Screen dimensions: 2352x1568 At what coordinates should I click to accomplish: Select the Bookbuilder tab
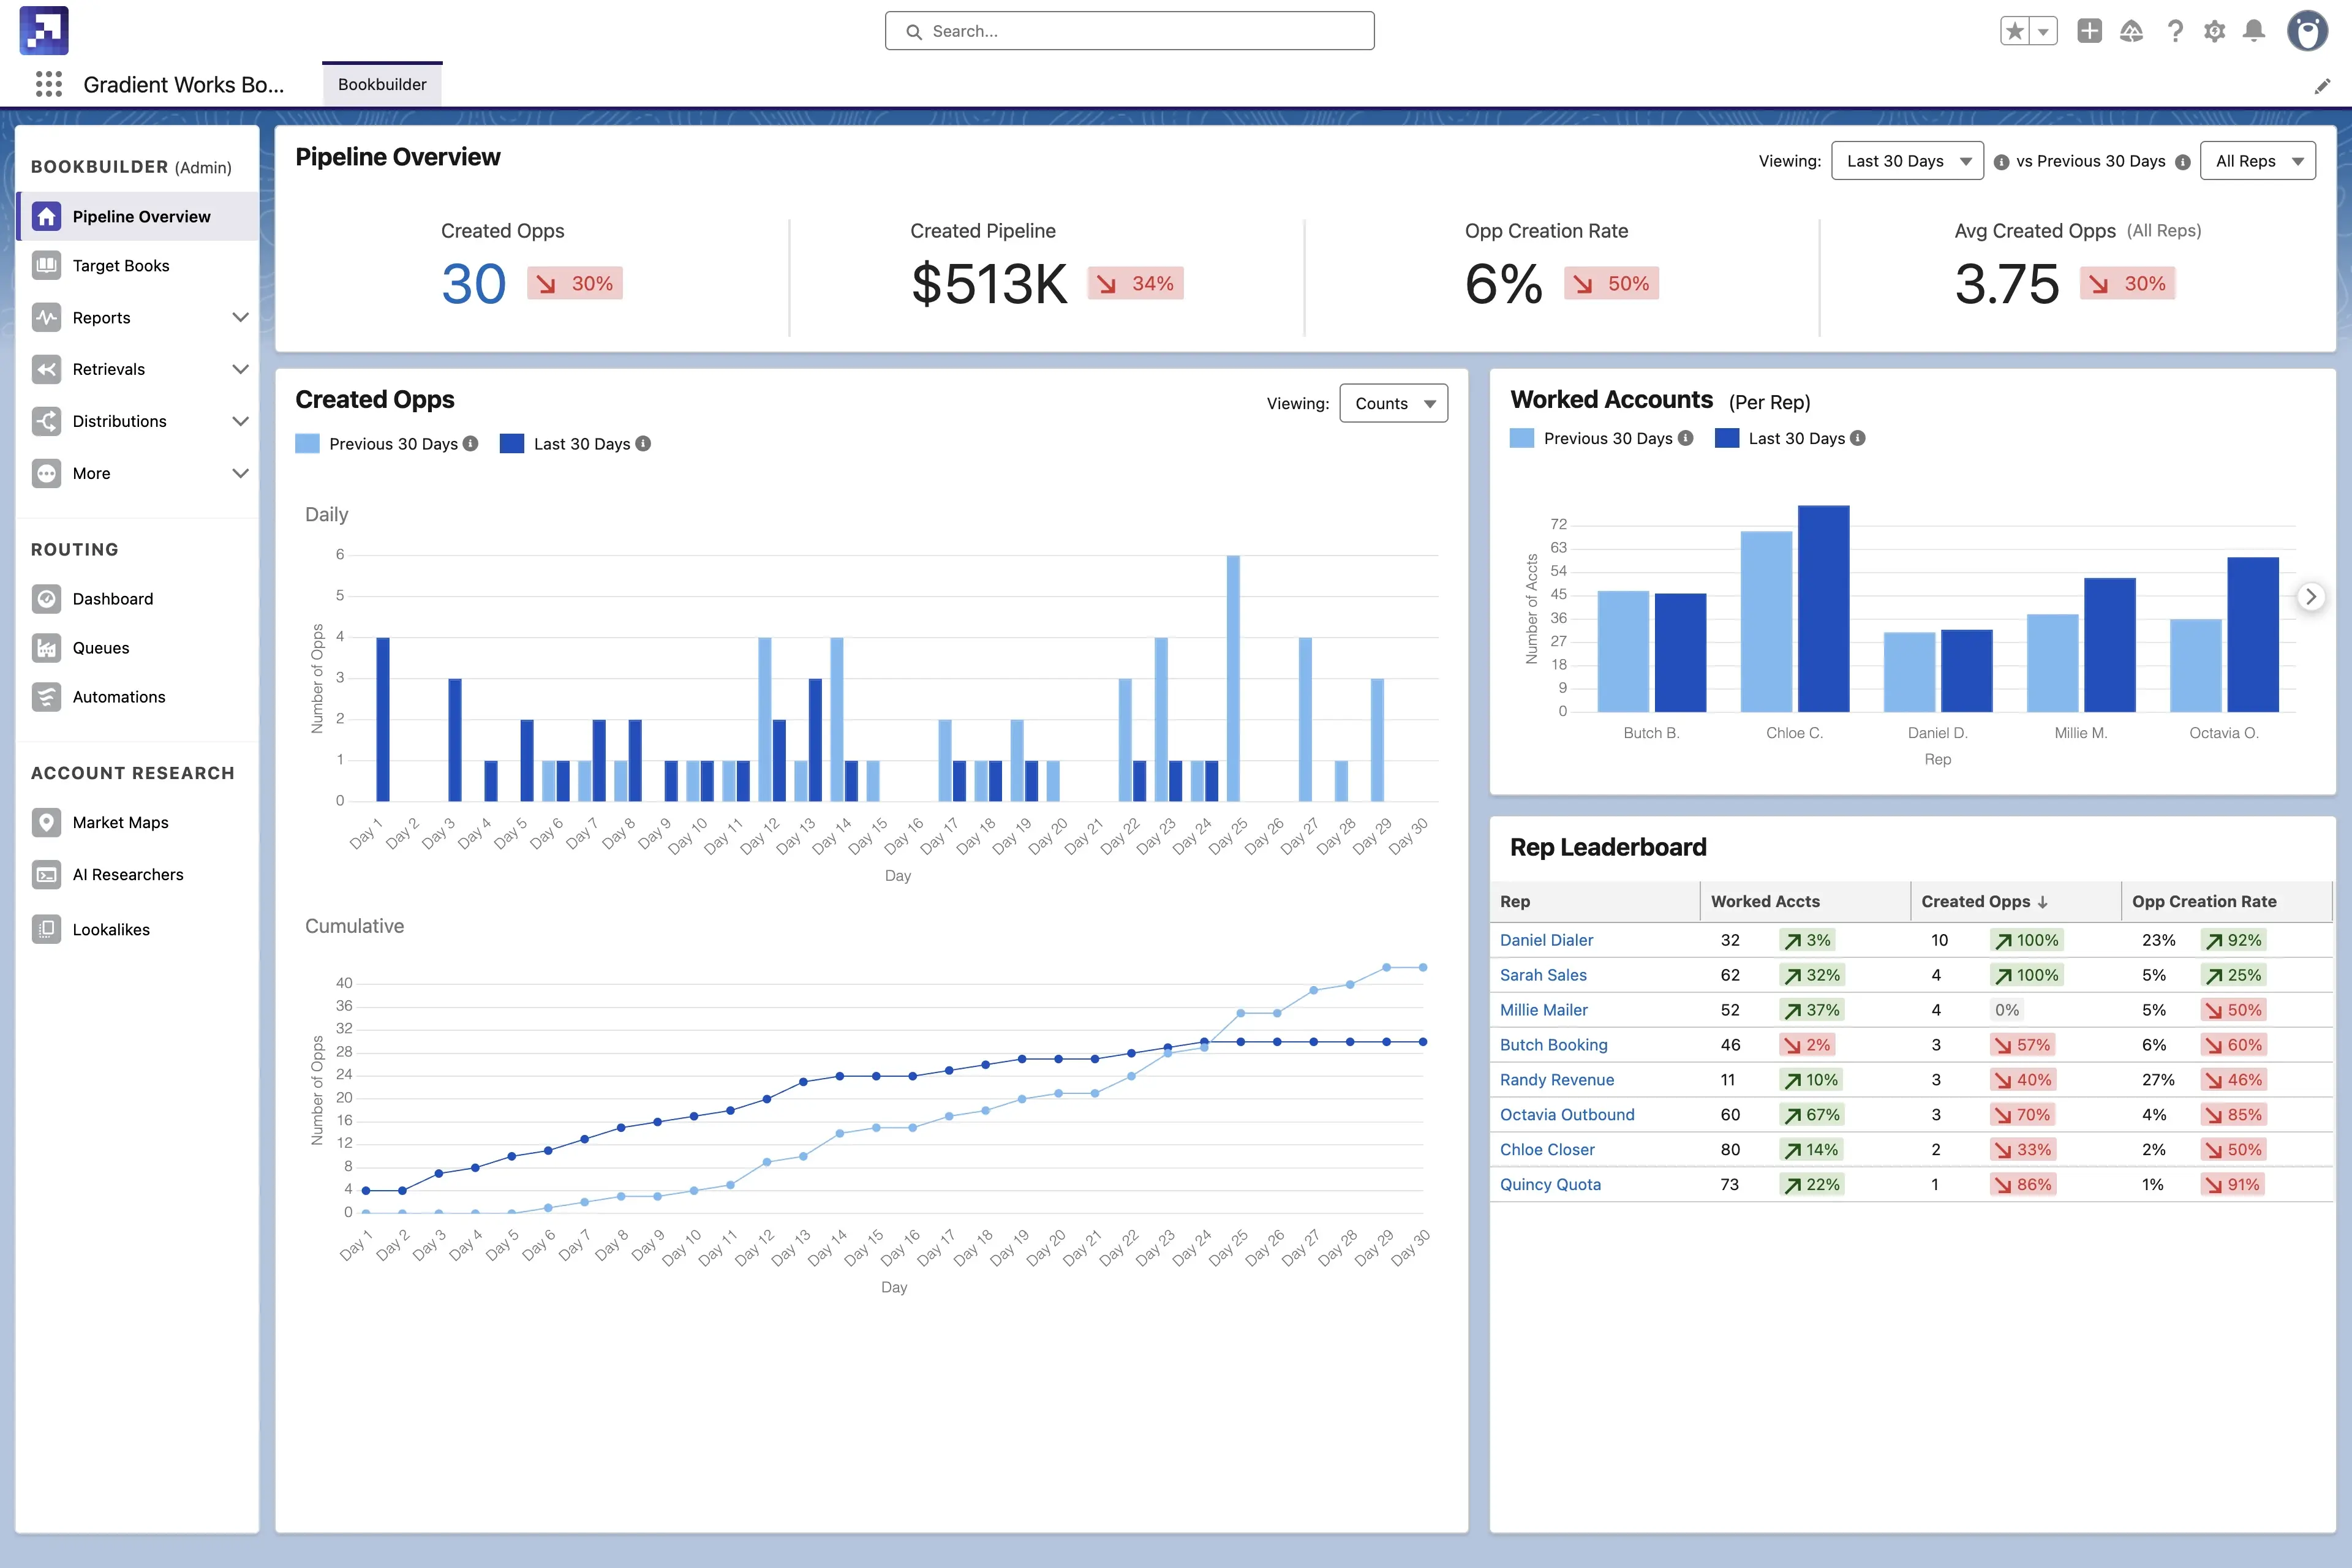(382, 84)
